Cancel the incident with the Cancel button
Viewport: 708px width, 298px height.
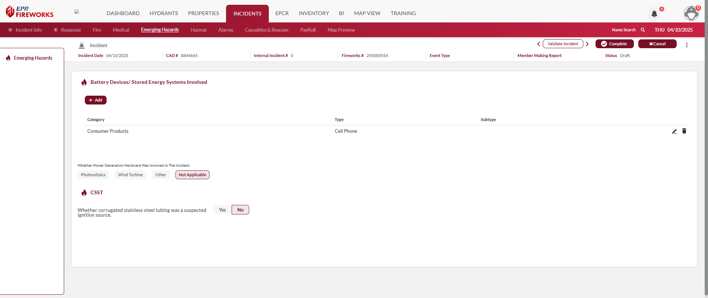[657, 44]
